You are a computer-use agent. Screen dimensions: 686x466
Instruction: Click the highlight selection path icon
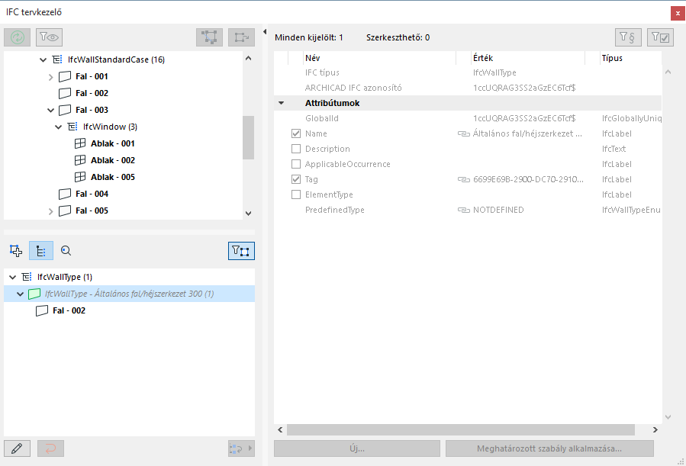[241, 37]
